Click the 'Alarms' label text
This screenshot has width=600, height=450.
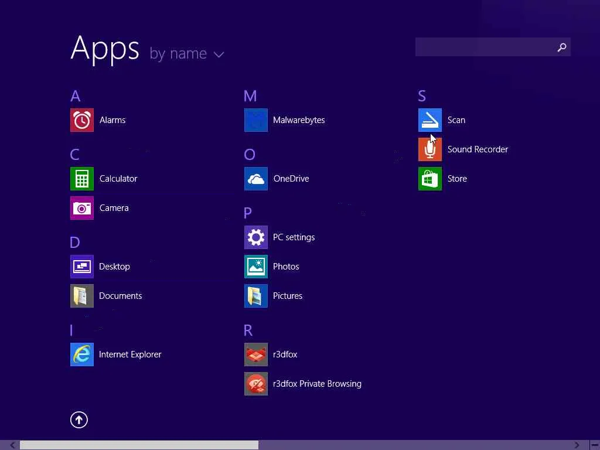click(112, 120)
